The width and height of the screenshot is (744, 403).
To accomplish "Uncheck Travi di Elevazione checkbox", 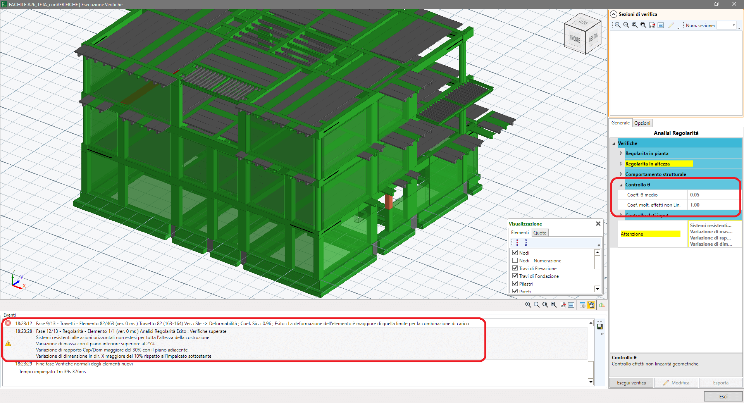I will 515,268.
